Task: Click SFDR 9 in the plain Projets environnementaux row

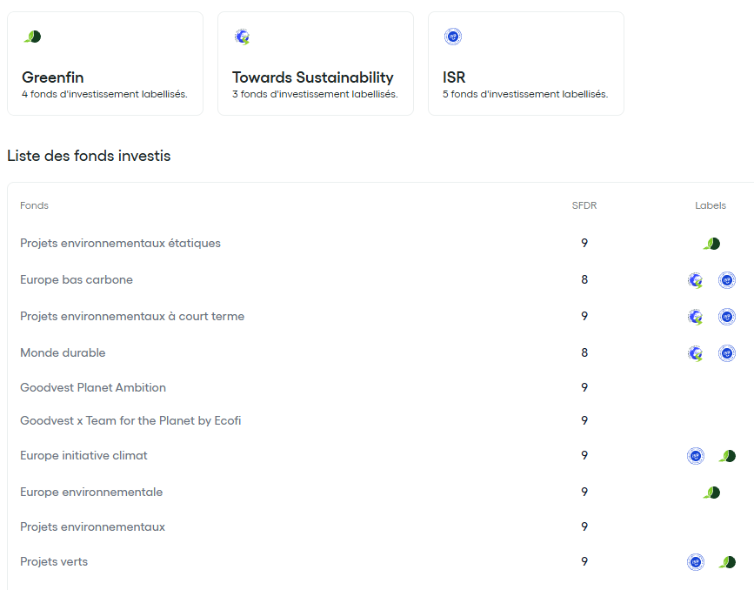Action: 584,526
